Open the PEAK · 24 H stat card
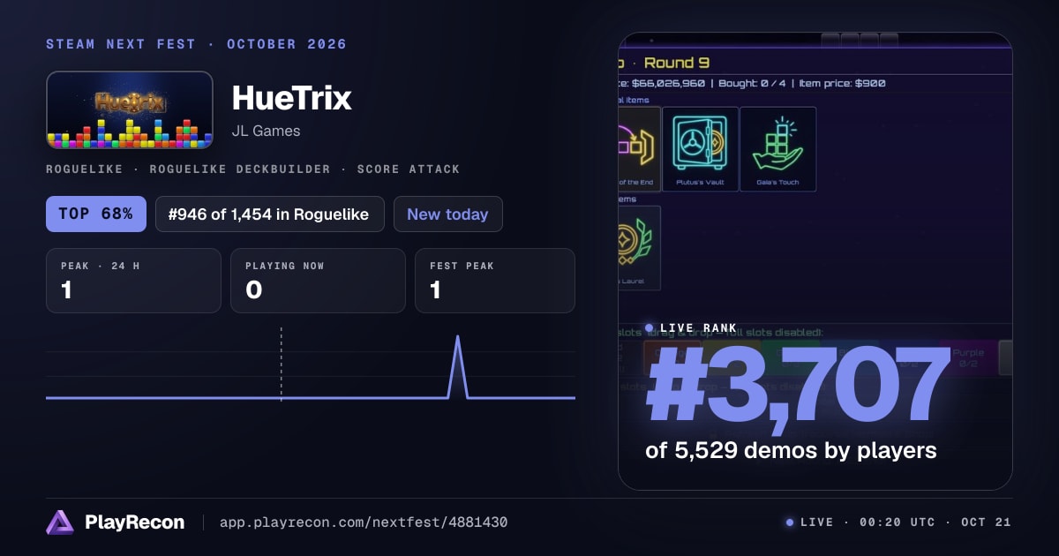The height and width of the screenshot is (556, 1059). pyautogui.click(x=133, y=281)
